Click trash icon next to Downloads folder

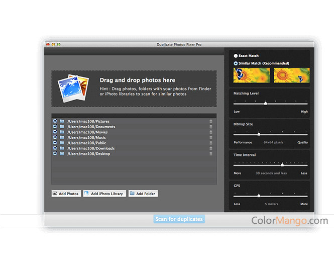point(211,148)
